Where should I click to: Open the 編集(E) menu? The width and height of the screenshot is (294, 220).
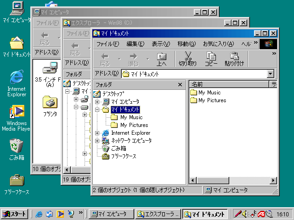136,44
